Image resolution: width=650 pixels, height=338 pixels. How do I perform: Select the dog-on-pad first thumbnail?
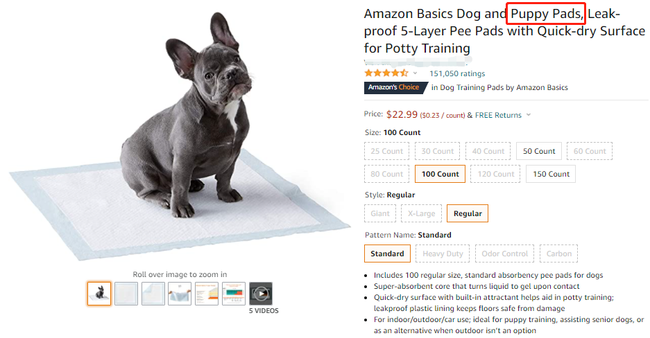99,294
